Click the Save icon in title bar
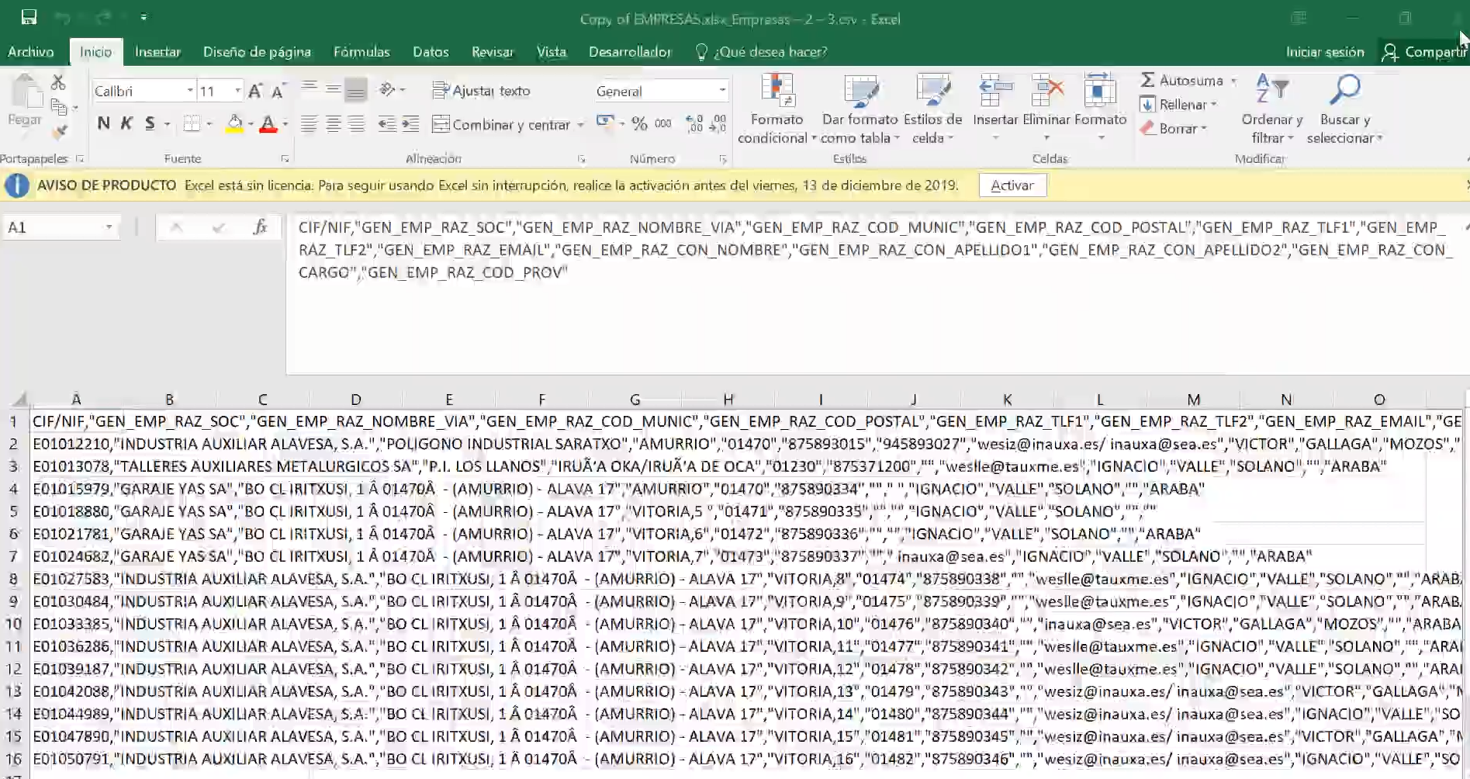The width and height of the screenshot is (1470, 779). (29, 17)
